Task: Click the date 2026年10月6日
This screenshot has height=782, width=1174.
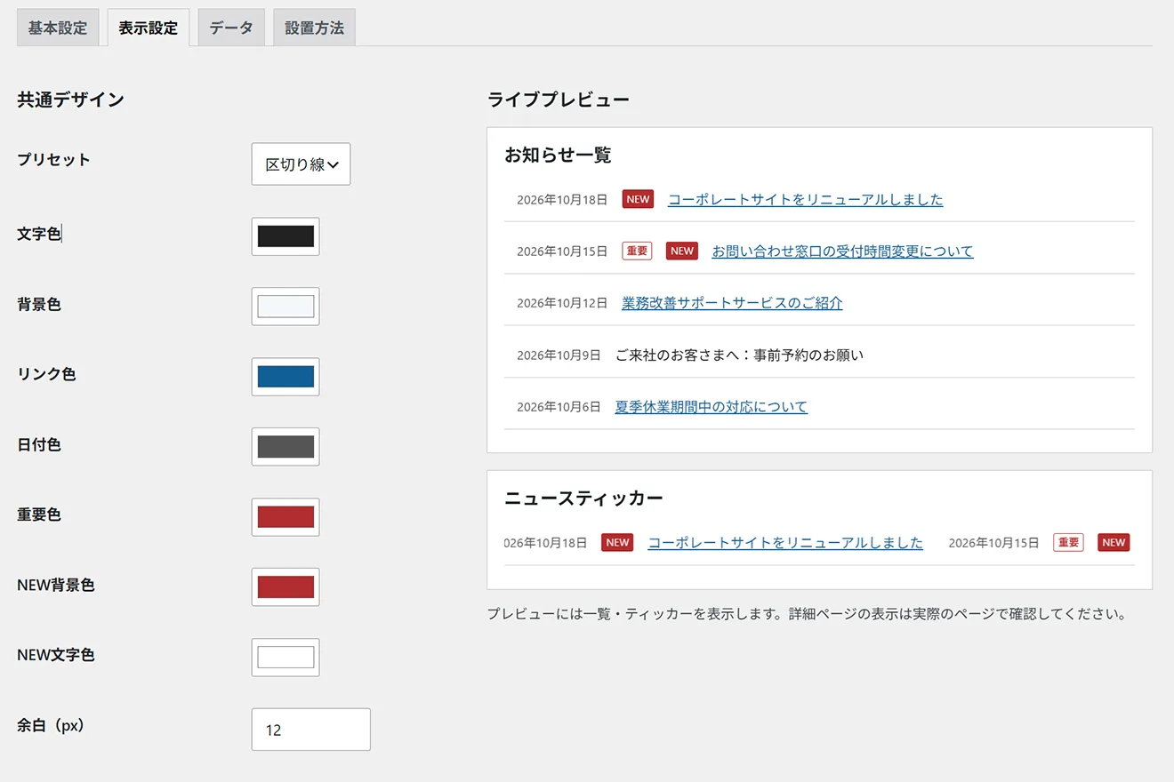Action: click(x=559, y=407)
